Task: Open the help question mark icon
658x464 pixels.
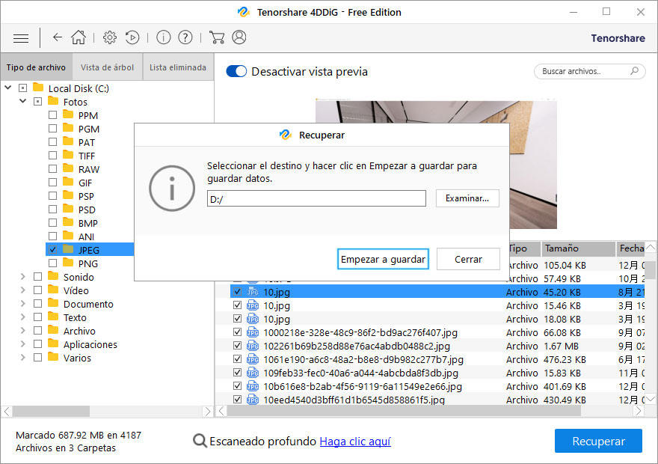Action: tap(185, 37)
